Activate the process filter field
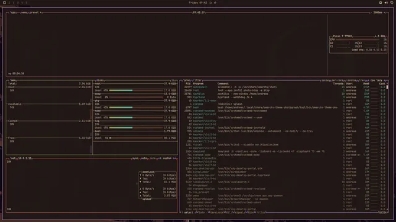 (197, 80)
